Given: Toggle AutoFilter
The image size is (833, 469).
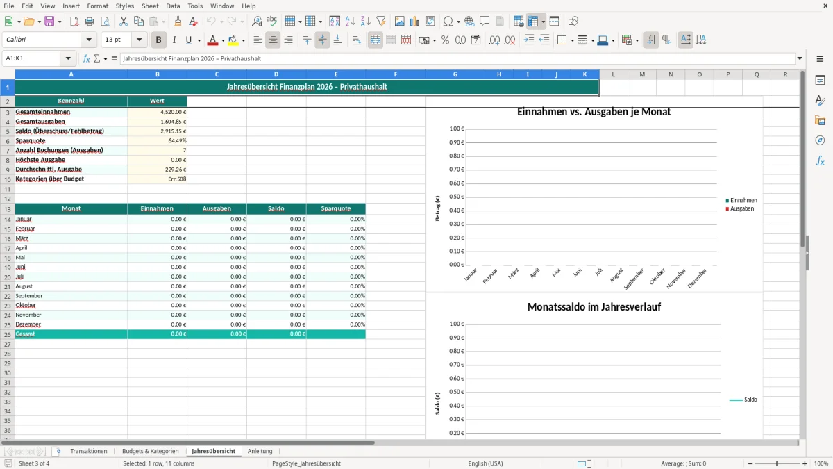Looking at the screenshot, I should [x=381, y=22].
